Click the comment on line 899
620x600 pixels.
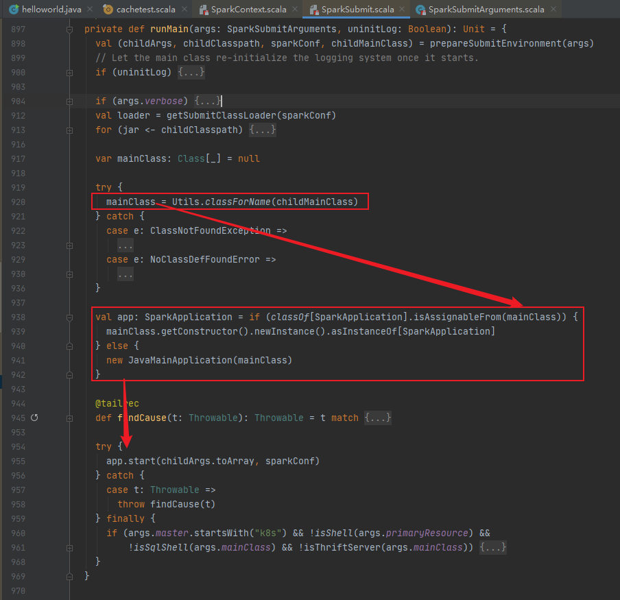pyautogui.click(x=287, y=58)
